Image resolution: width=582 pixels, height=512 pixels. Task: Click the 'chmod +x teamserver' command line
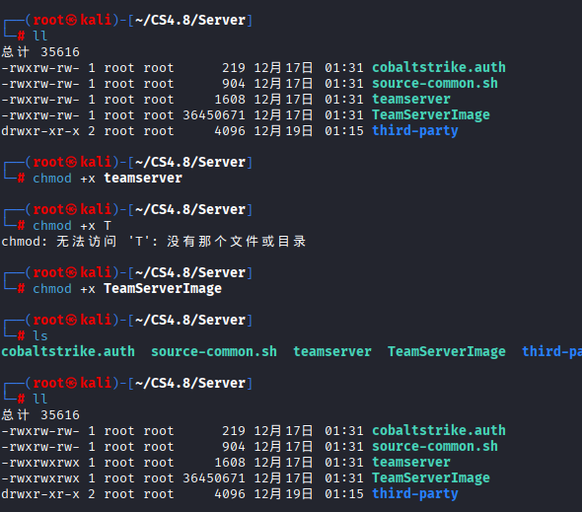pos(108,179)
